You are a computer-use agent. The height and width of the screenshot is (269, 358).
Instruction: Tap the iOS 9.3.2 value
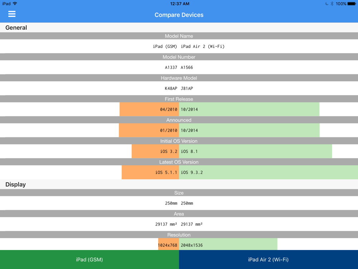[192, 173]
